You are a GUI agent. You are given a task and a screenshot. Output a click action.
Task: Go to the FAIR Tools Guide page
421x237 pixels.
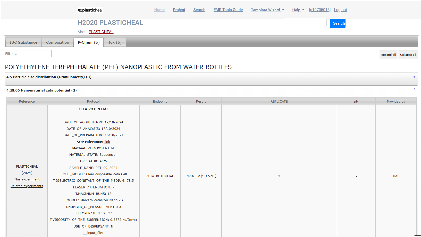[x=228, y=10]
